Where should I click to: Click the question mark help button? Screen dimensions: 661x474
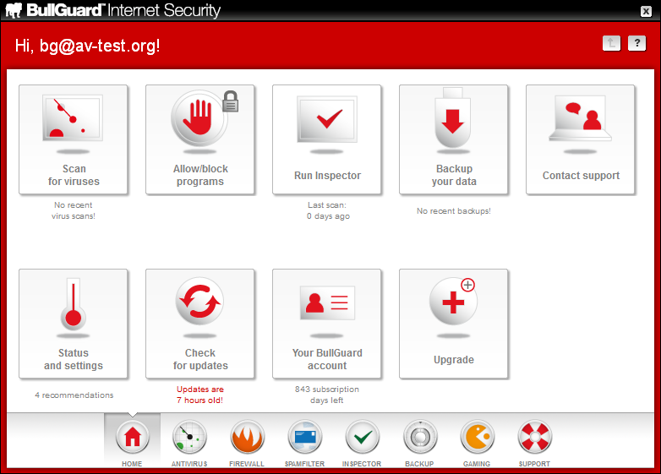pos(636,43)
